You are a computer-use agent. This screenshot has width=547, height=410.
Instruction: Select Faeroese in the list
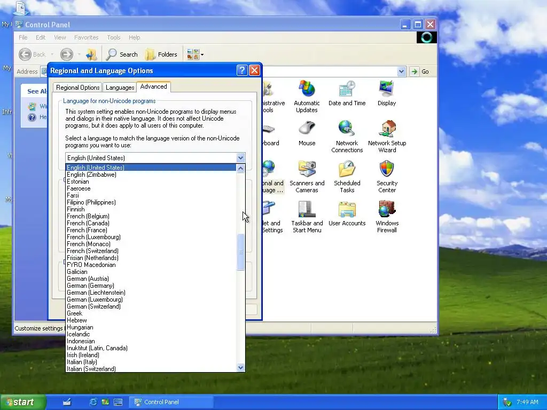pyautogui.click(x=151, y=188)
